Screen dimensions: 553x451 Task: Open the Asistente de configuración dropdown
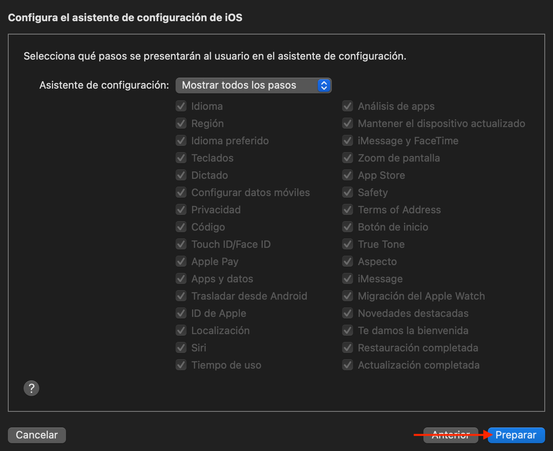tap(253, 85)
